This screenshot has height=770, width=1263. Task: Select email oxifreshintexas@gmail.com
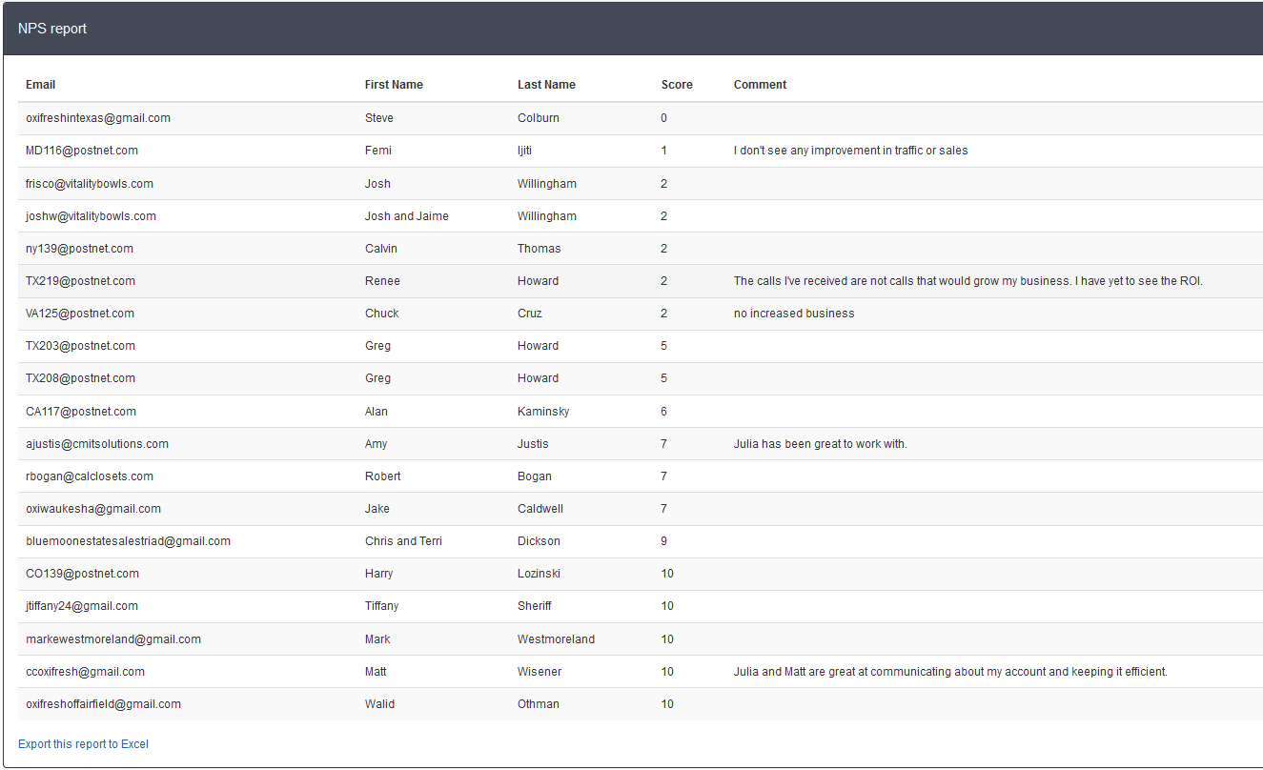pyautogui.click(x=98, y=118)
